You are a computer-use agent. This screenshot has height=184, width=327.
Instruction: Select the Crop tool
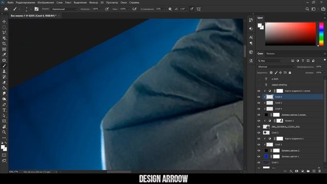pos(4,43)
